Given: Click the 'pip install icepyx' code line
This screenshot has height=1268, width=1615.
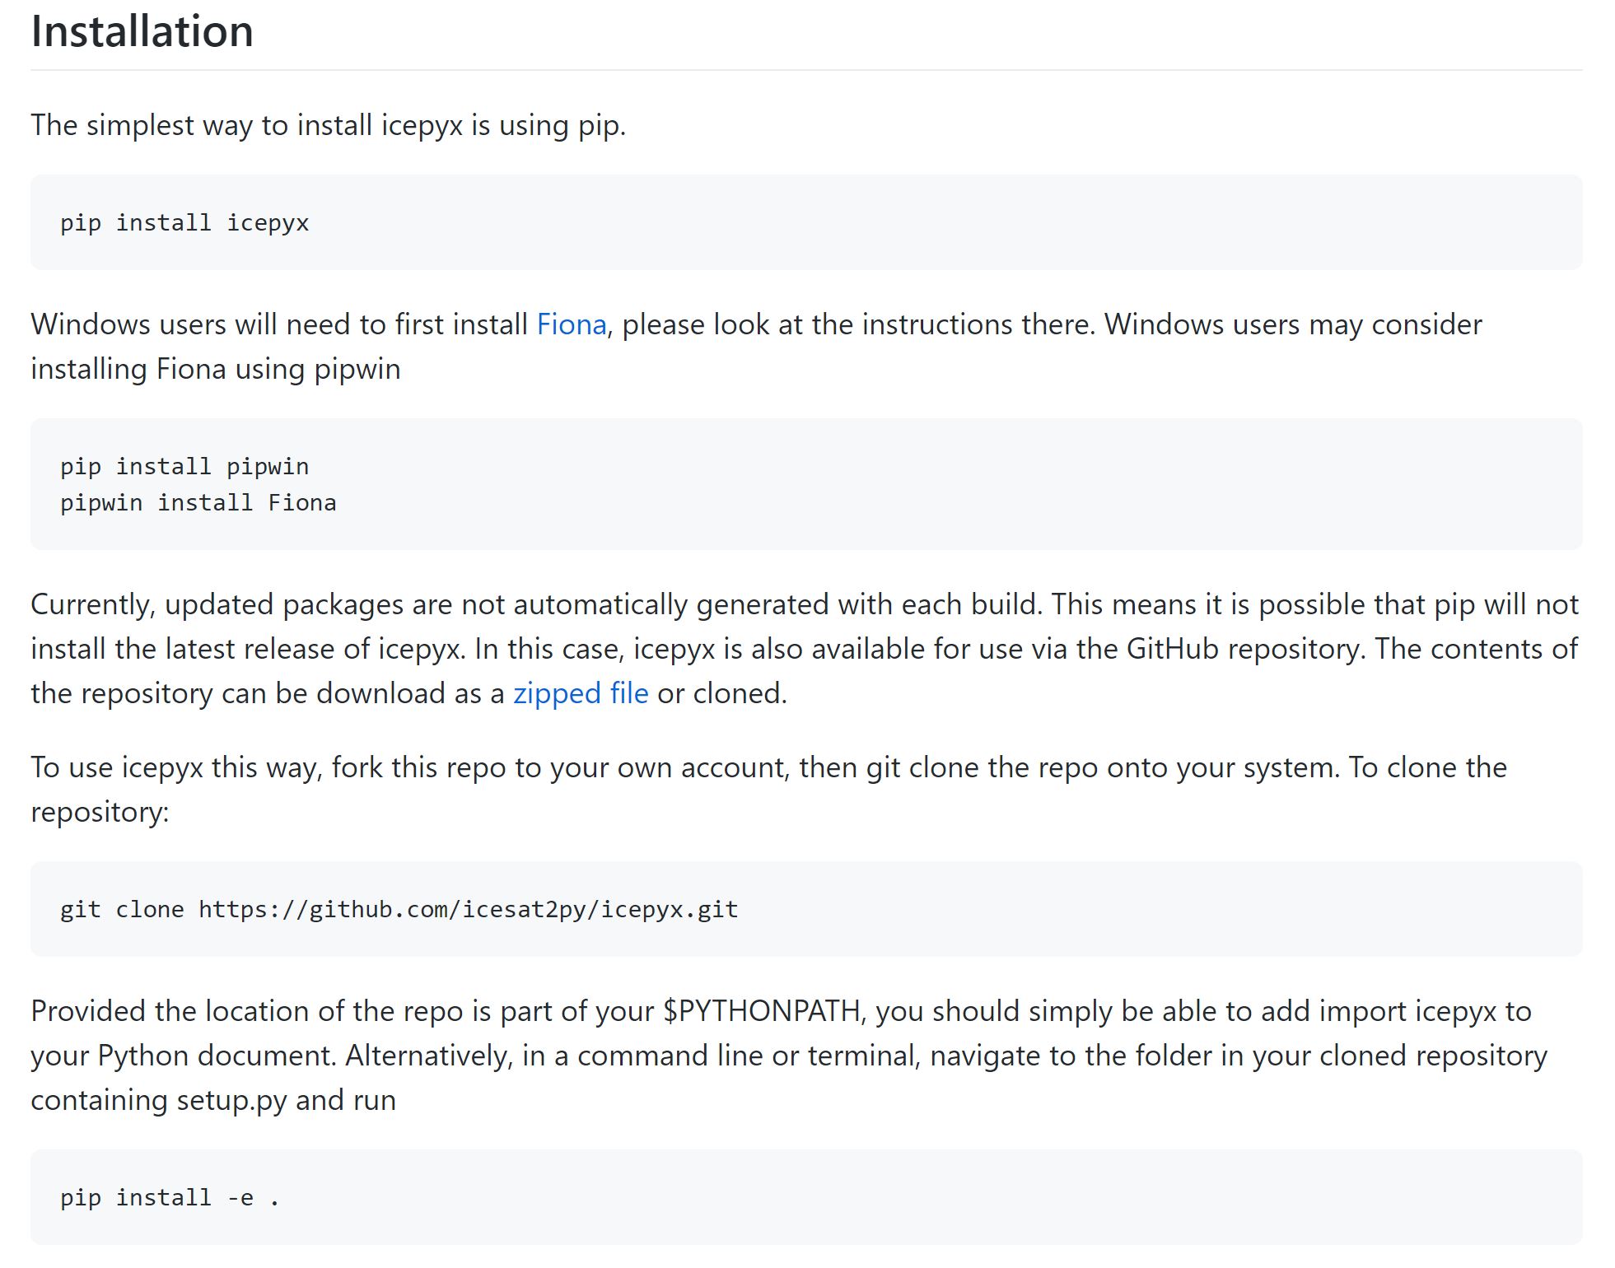Looking at the screenshot, I should (184, 223).
